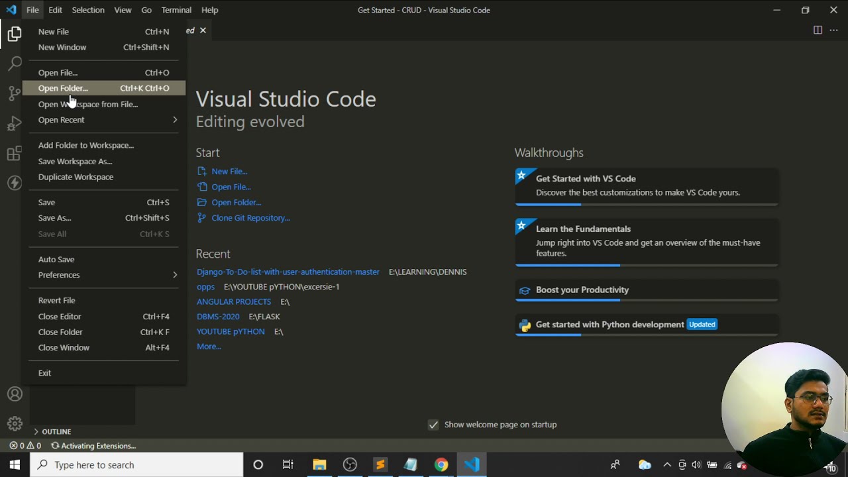The image size is (848, 477).
Task: Choose Duplicate Workspace
Action: pyautogui.click(x=104, y=177)
